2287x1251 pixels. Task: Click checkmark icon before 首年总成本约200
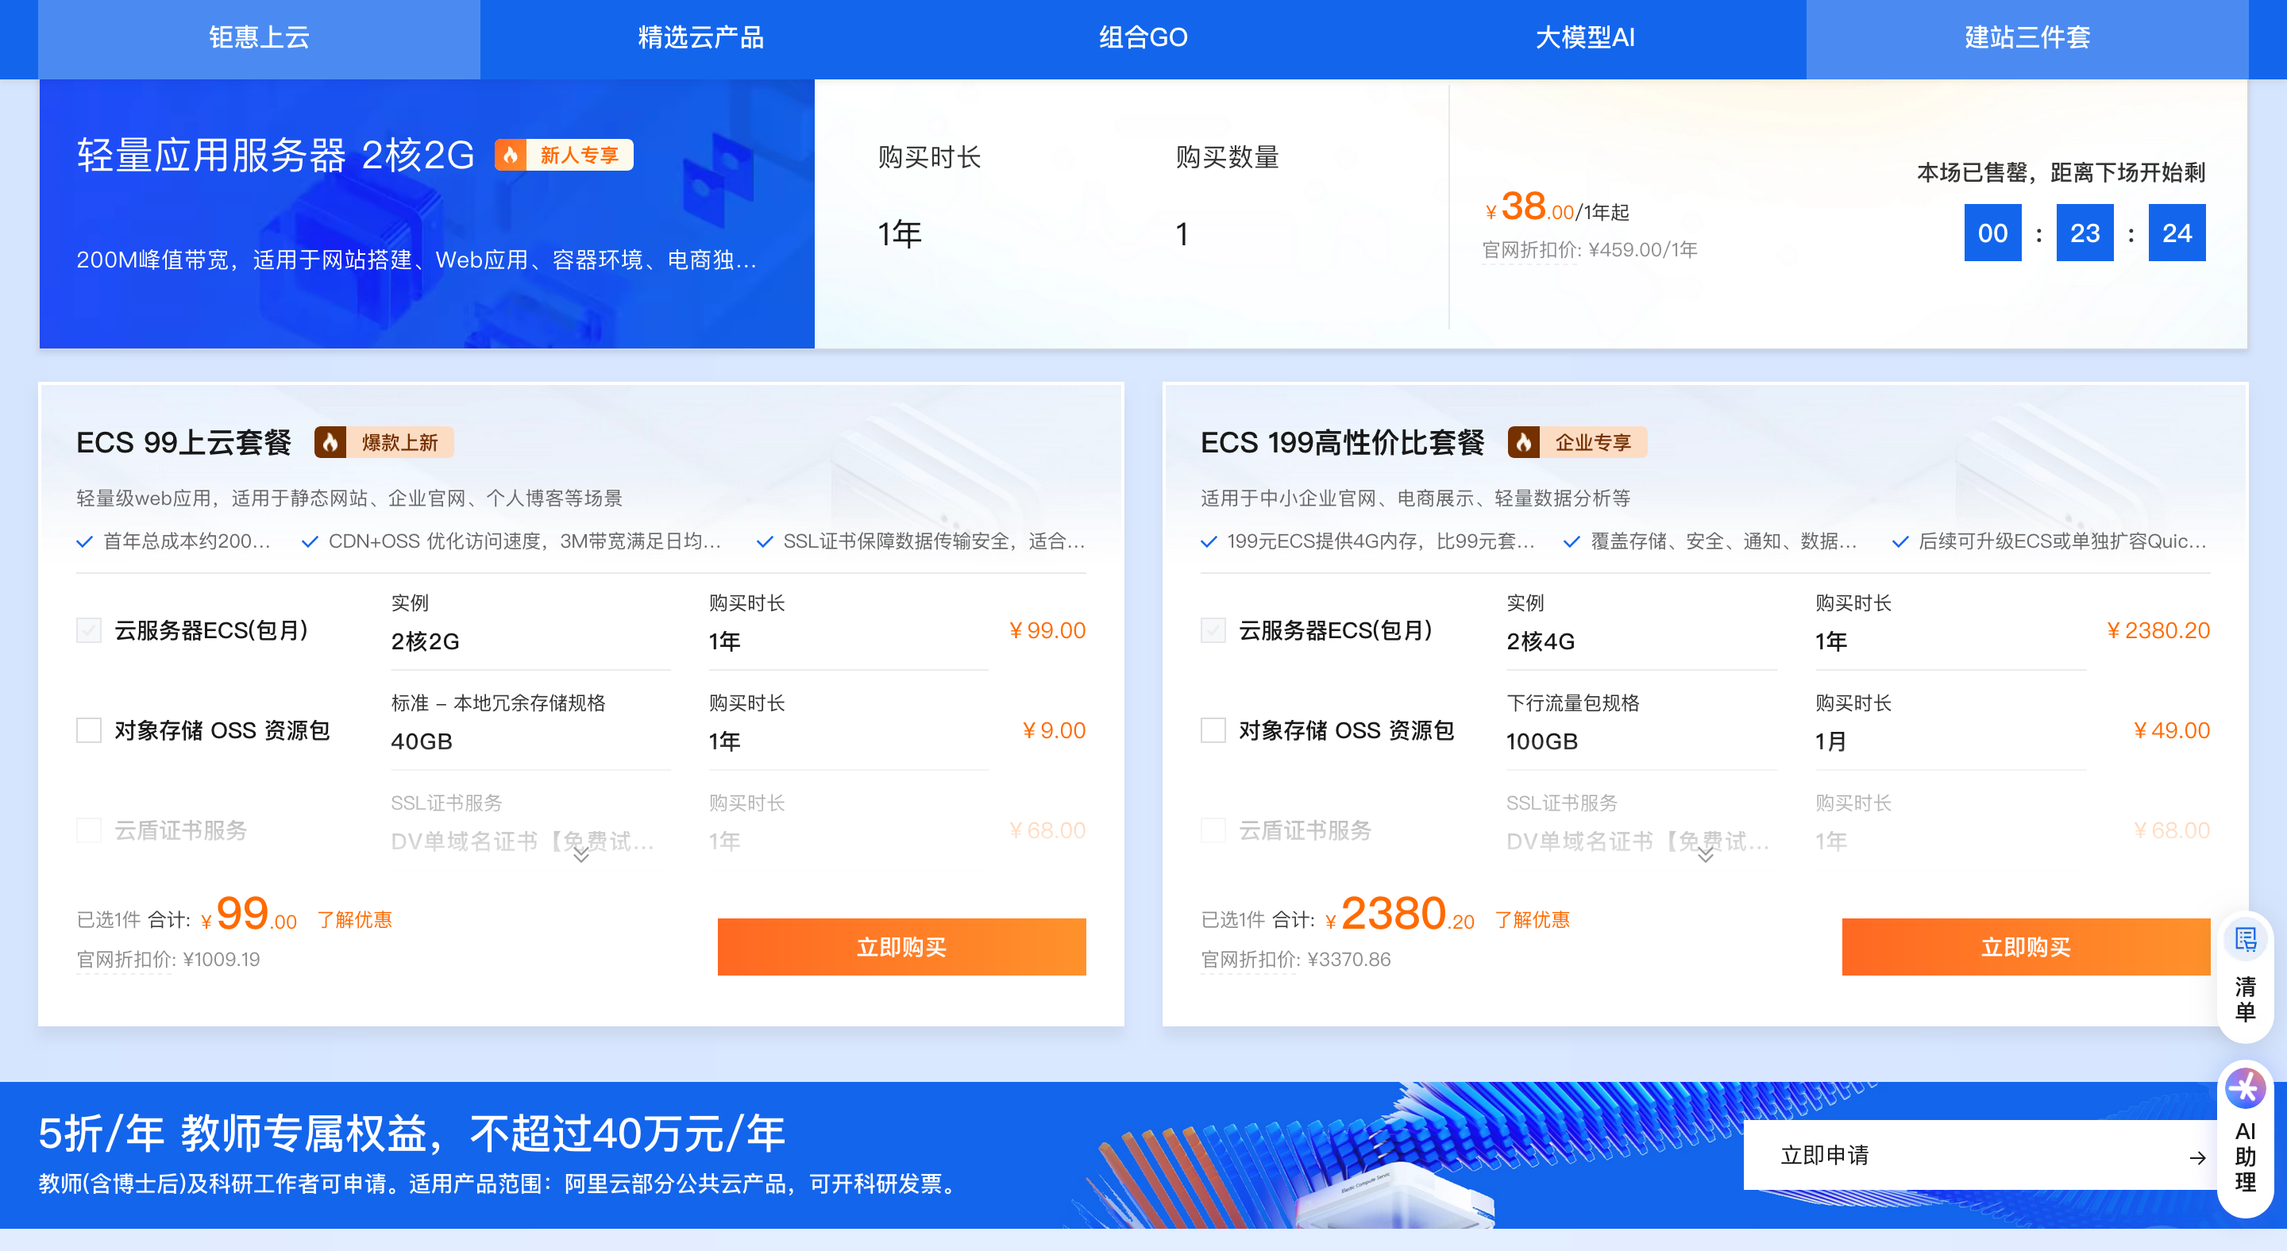click(85, 542)
